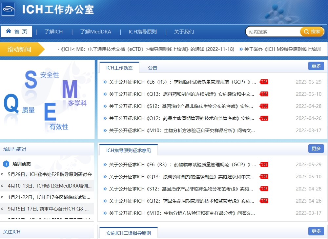Open the 了解MedDRA navigation item
This screenshot has height=239, width=328.
pos(95,32)
